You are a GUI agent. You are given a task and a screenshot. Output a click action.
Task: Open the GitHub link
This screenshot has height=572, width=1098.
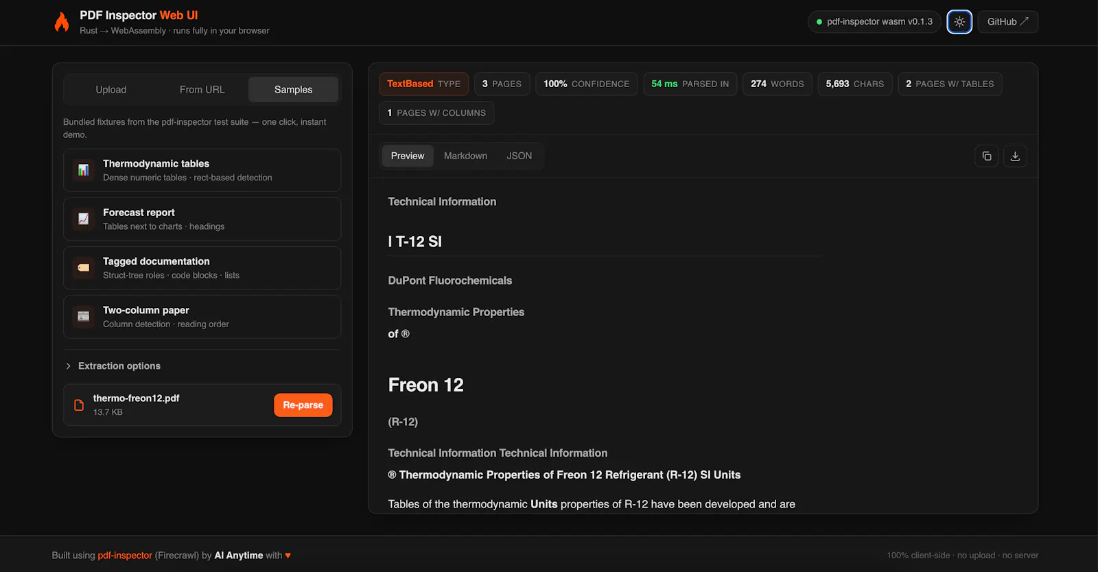click(x=1007, y=22)
